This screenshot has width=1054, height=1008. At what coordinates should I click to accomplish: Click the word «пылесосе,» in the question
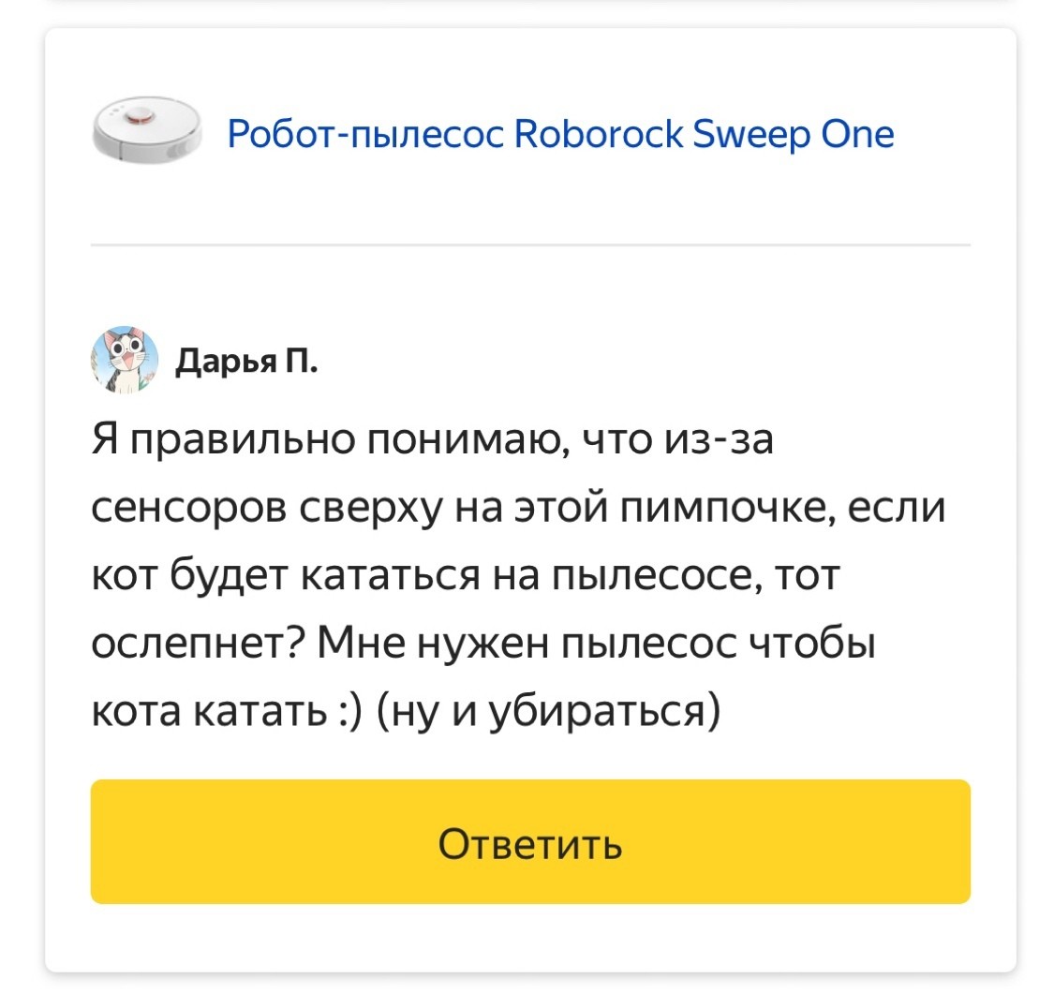[653, 575]
